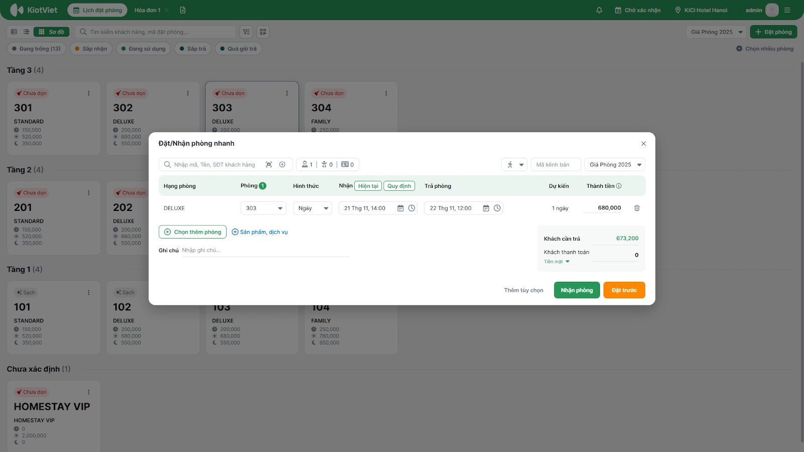Open the Ngày booking type dropdown

tap(313, 208)
